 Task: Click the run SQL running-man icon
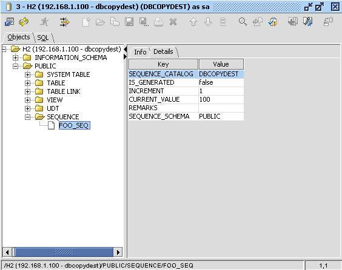44,22
